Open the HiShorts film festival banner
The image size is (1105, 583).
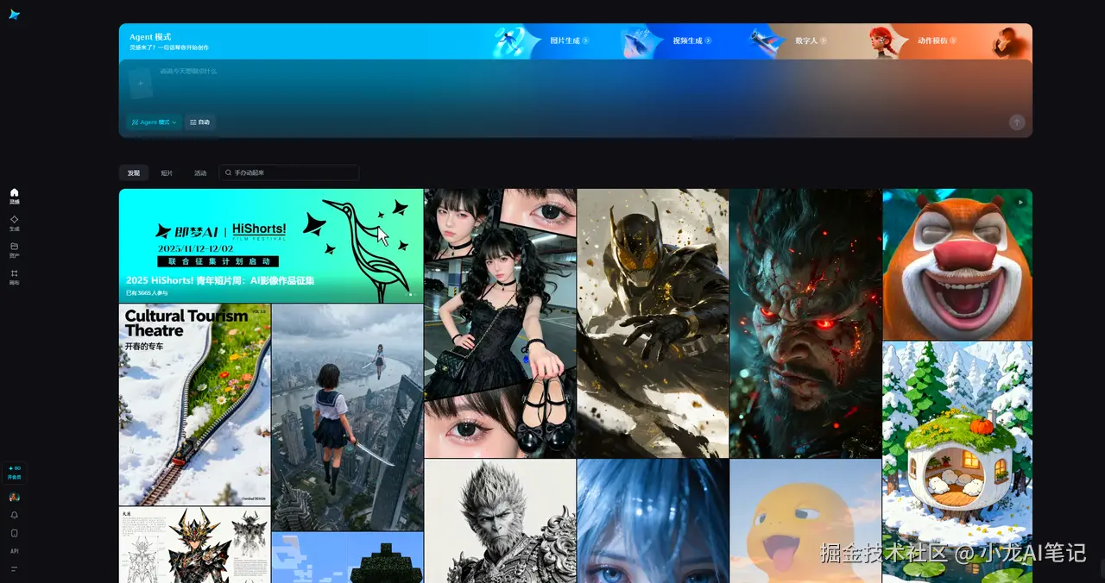(271, 246)
